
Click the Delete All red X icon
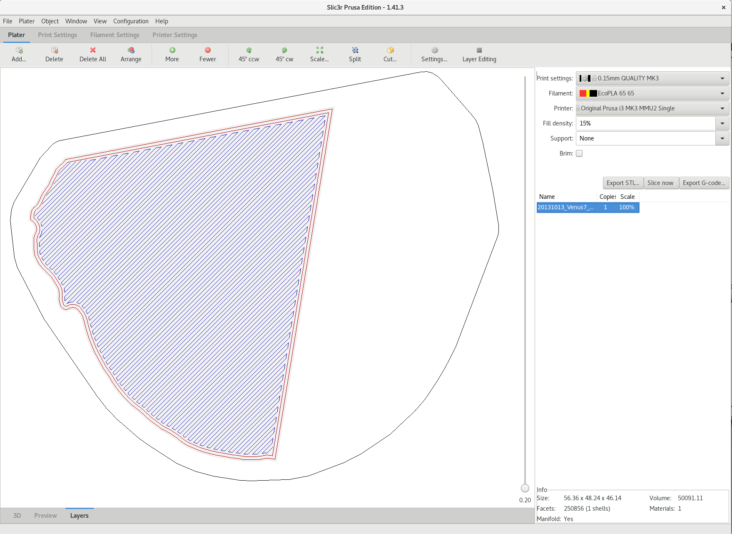tap(93, 50)
